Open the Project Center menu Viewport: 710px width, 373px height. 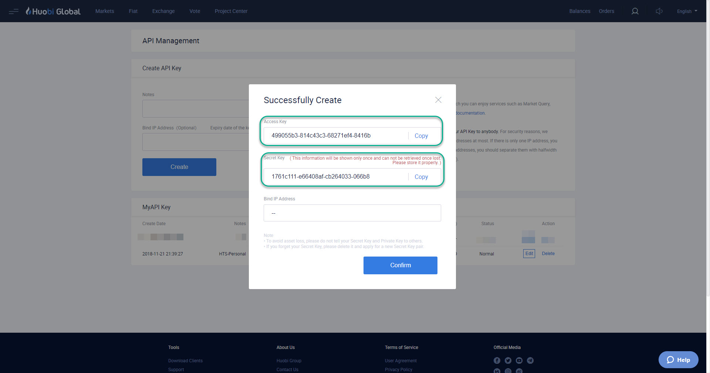coord(231,11)
